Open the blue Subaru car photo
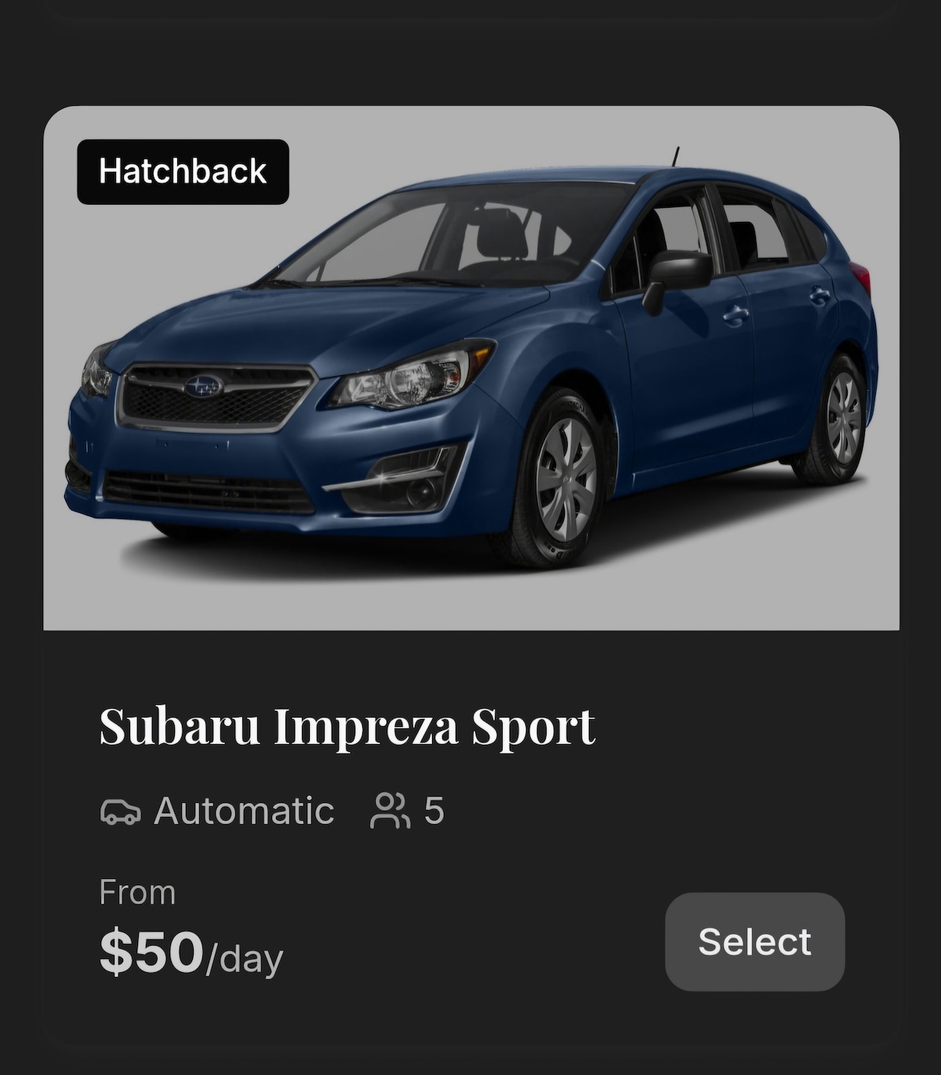 tap(471, 368)
